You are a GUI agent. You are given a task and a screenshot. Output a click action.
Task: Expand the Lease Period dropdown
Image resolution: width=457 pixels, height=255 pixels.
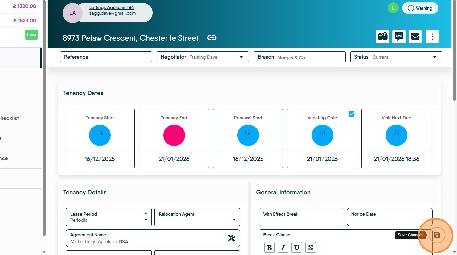(x=109, y=217)
